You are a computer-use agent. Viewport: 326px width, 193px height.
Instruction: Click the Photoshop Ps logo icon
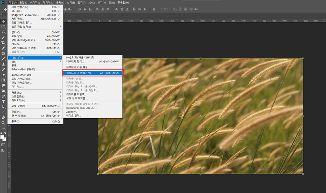[3, 3]
